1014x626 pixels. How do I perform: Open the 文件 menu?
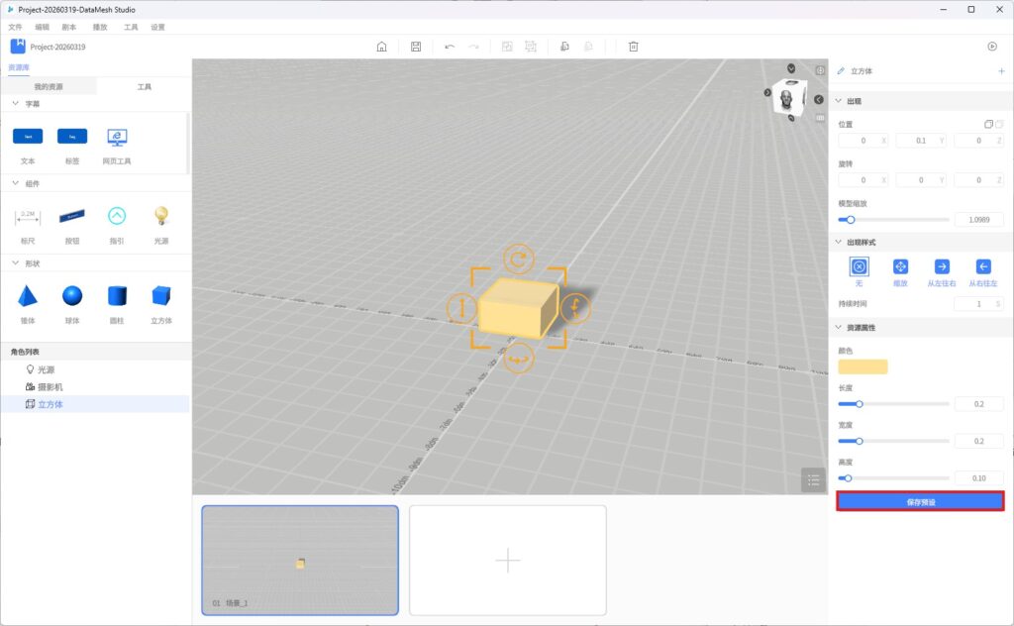pos(15,27)
